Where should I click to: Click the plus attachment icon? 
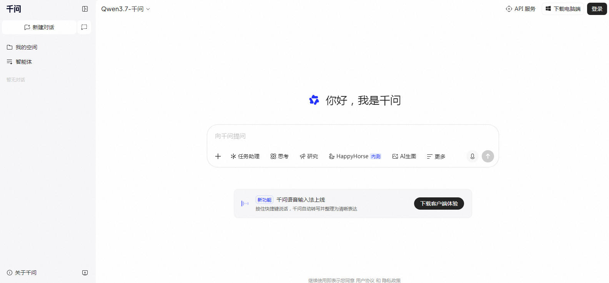(x=218, y=156)
